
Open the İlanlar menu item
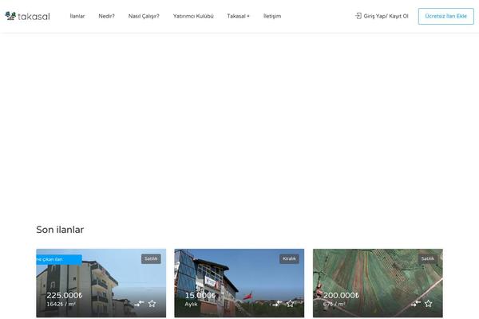coord(77,16)
